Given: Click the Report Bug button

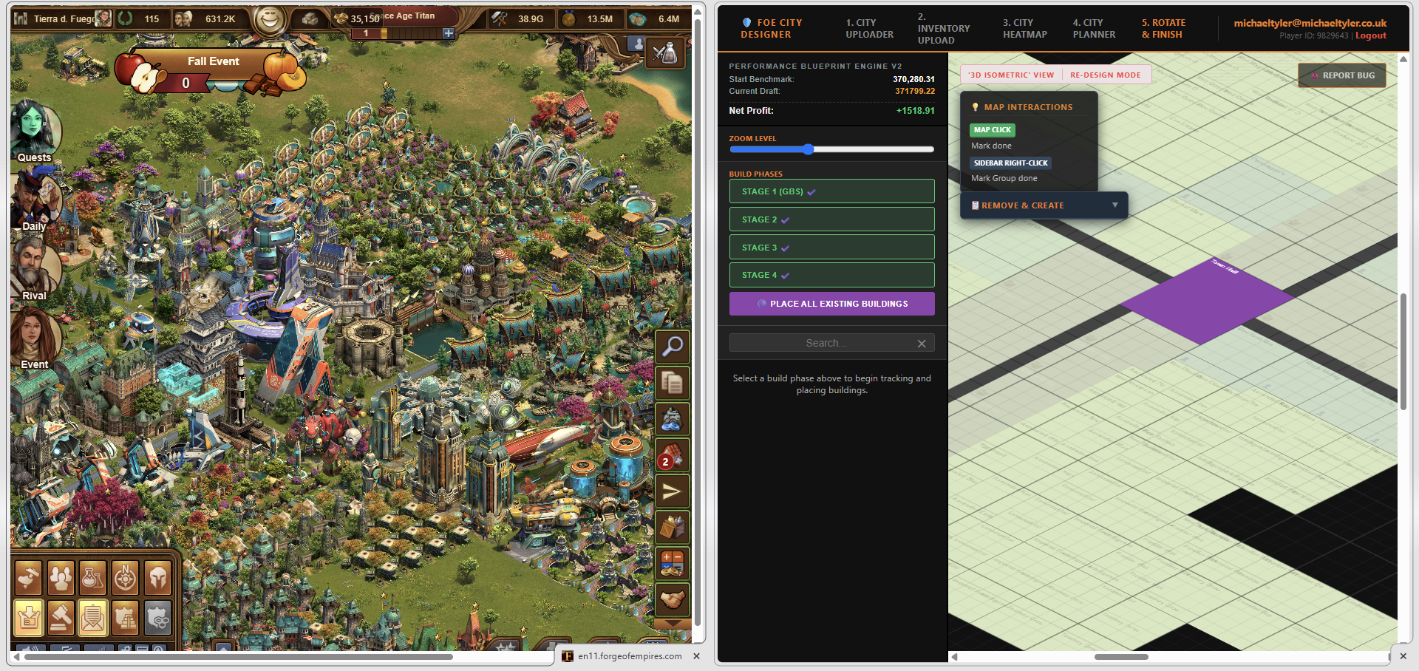Looking at the screenshot, I should tap(1342, 75).
